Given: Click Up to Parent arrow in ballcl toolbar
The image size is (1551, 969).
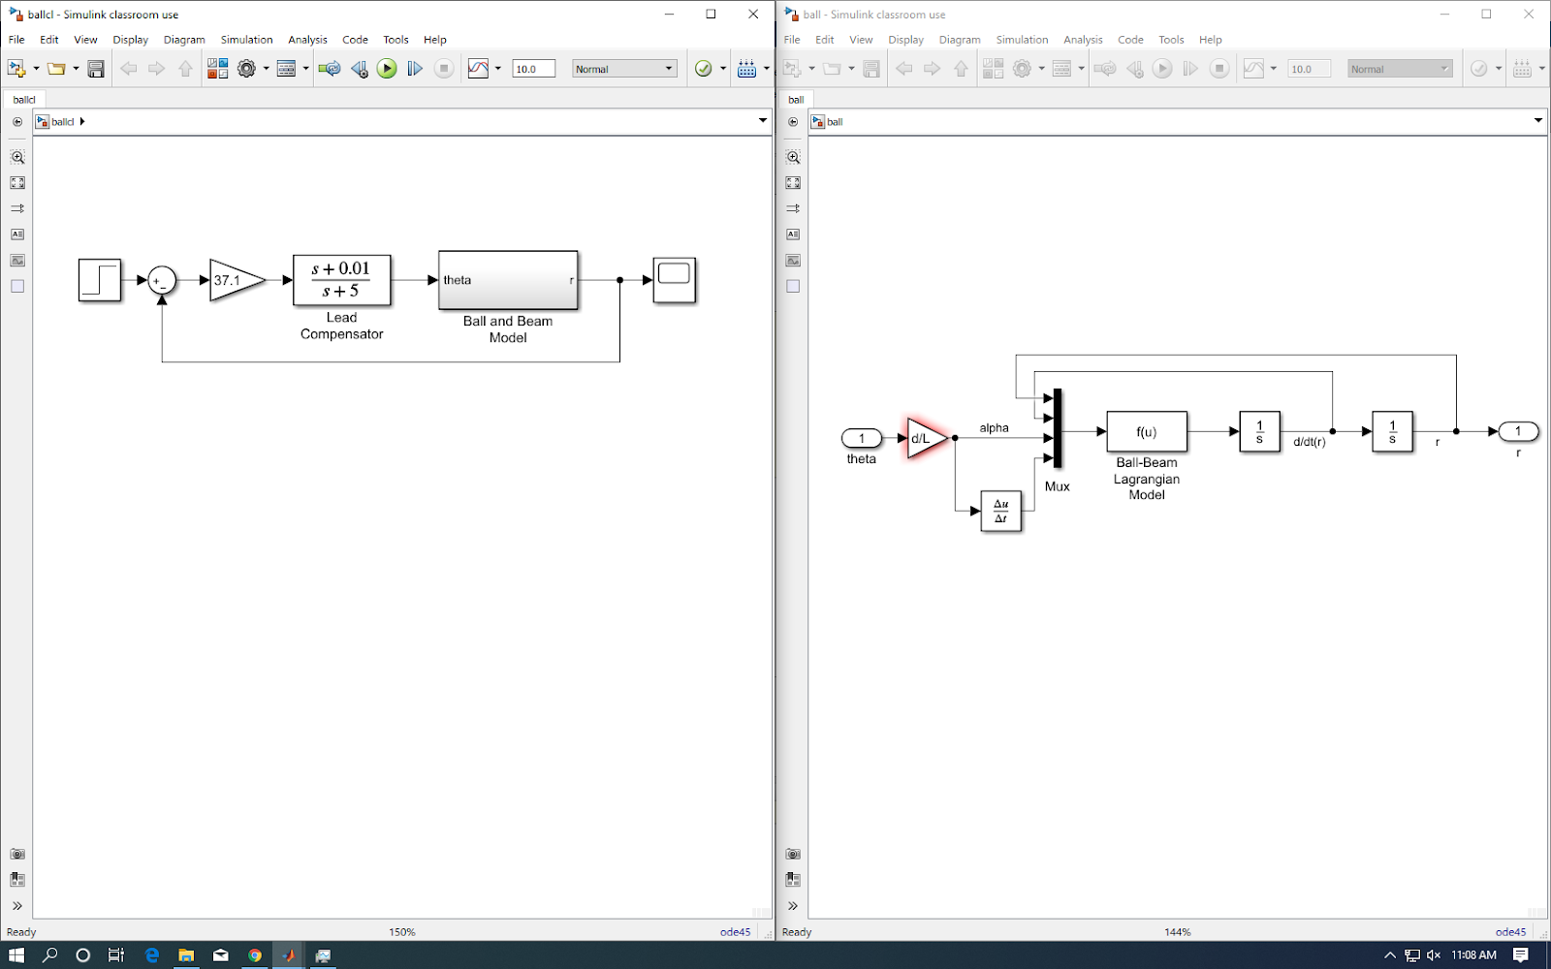Looking at the screenshot, I should click(x=185, y=69).
